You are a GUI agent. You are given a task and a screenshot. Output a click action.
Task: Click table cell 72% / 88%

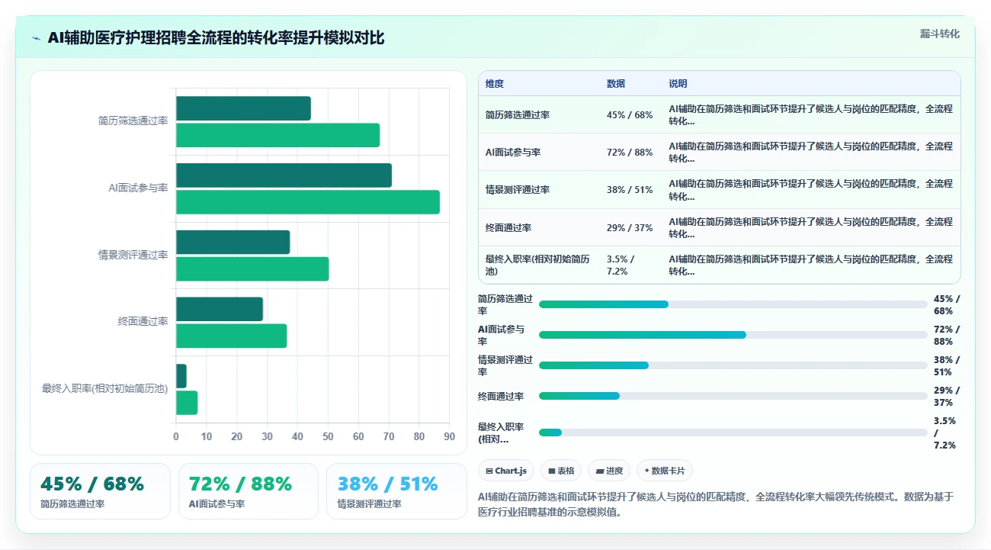[x=630, y=153]
